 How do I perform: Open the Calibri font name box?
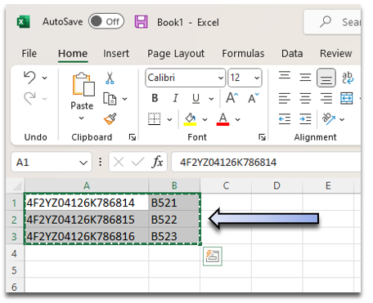pos(186,78)
